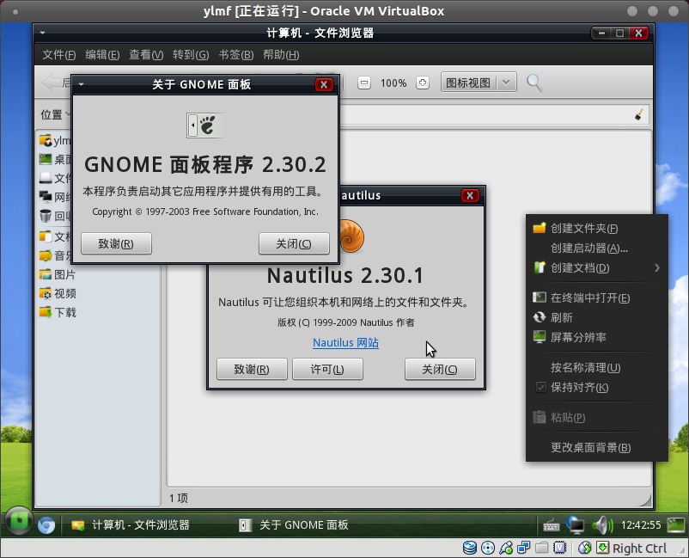Close the Nautilus about dialog with X
Viewport: 689px width, 558px height.
click(470, 196)
